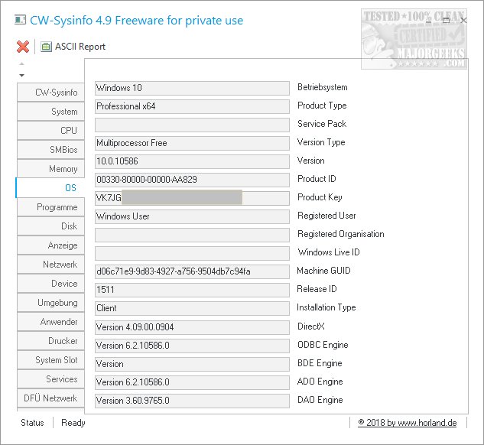This screenshot has width=484, height=445.
Task: Click the Ready status text
Action: click(x=73, y=423)
